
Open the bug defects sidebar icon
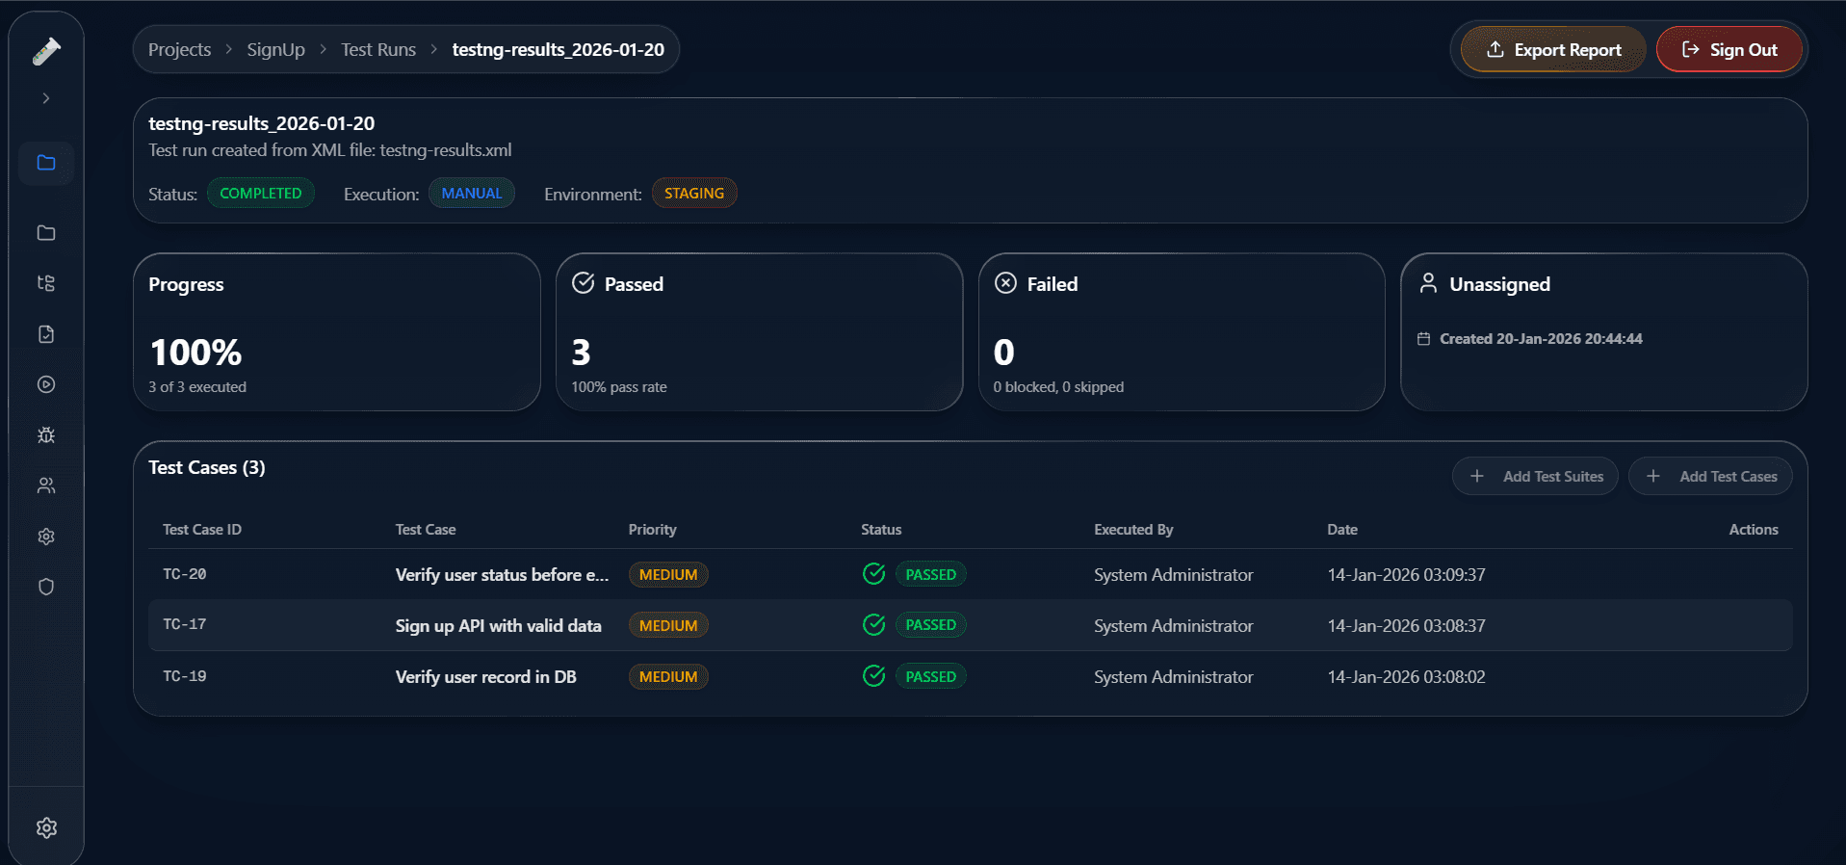46,435
